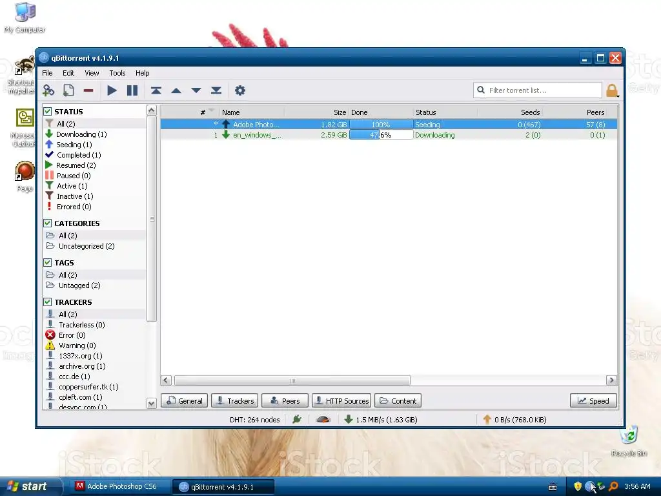Move torrent down in queue
The width and height of the screenshot is (661, 496).
196,90
